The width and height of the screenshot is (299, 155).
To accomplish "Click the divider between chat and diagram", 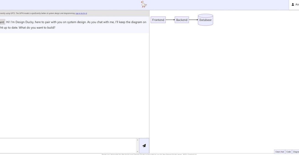I will point(149,83).
